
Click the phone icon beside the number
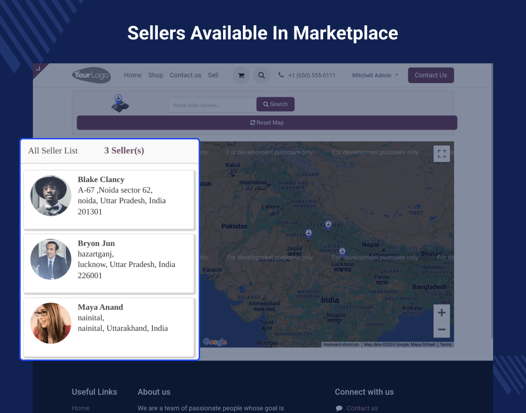coord(281,75)
